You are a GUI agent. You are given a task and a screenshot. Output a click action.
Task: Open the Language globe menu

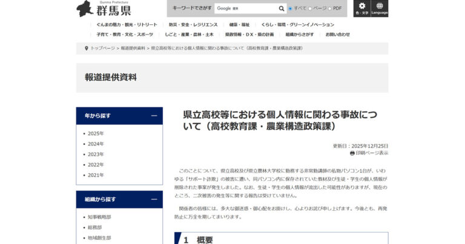coord(380,8)
